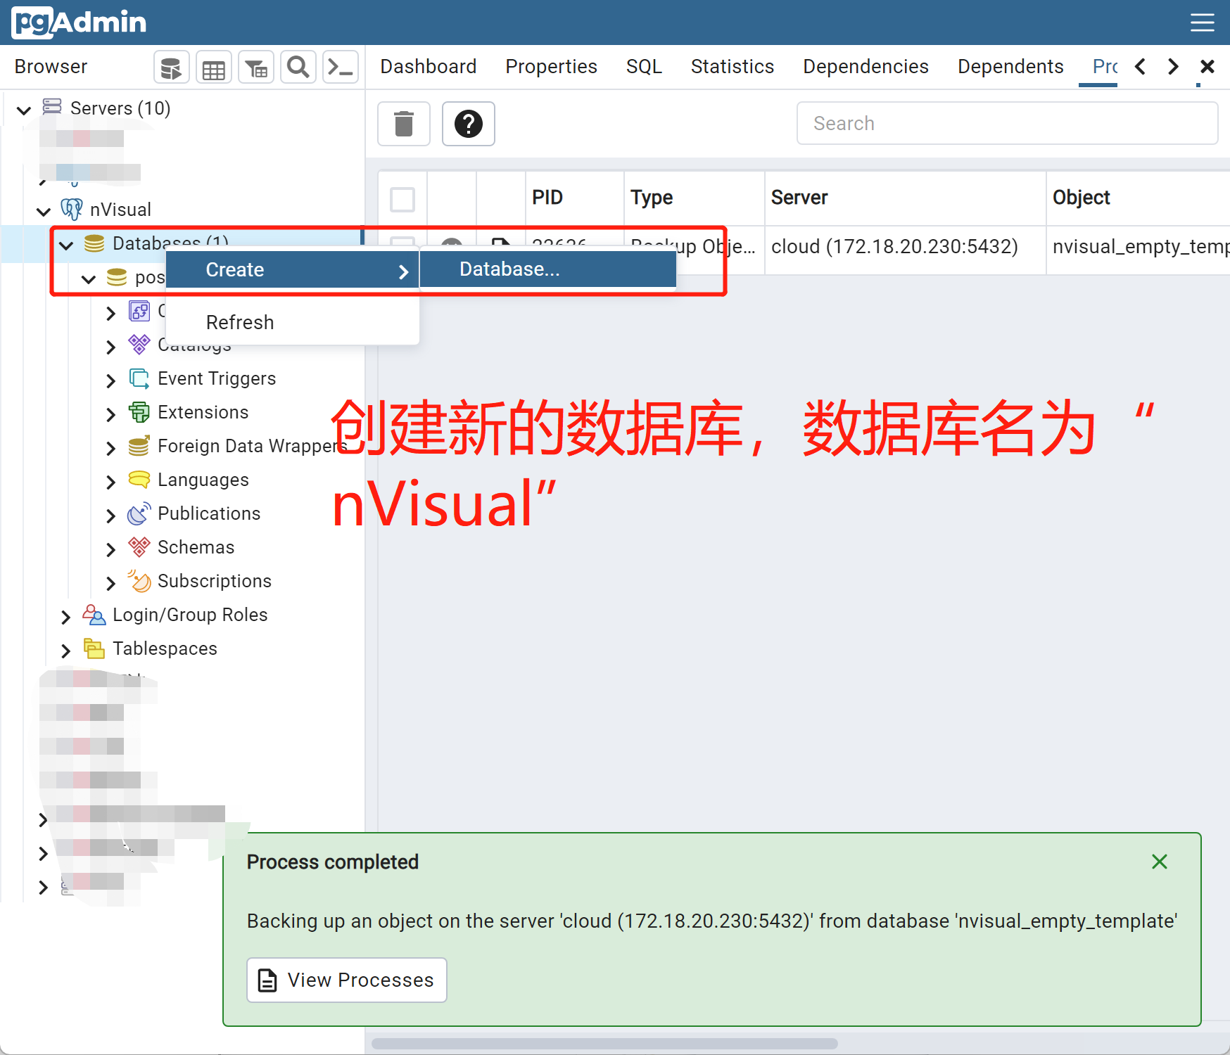Collapse the Servers (10) tree node
This screenshot has height=1055, width=1230.
point(24,110)
